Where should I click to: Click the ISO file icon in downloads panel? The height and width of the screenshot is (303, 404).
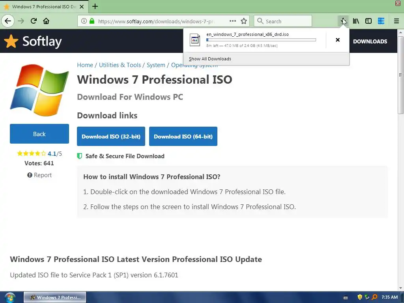(195, 40)
